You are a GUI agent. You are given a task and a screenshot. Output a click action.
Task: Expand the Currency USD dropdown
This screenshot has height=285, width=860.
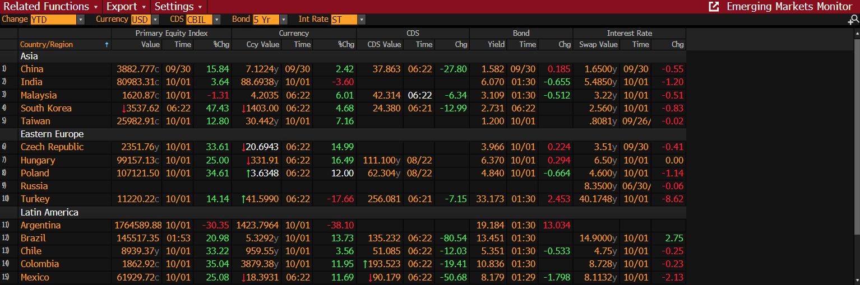(155, 20)
